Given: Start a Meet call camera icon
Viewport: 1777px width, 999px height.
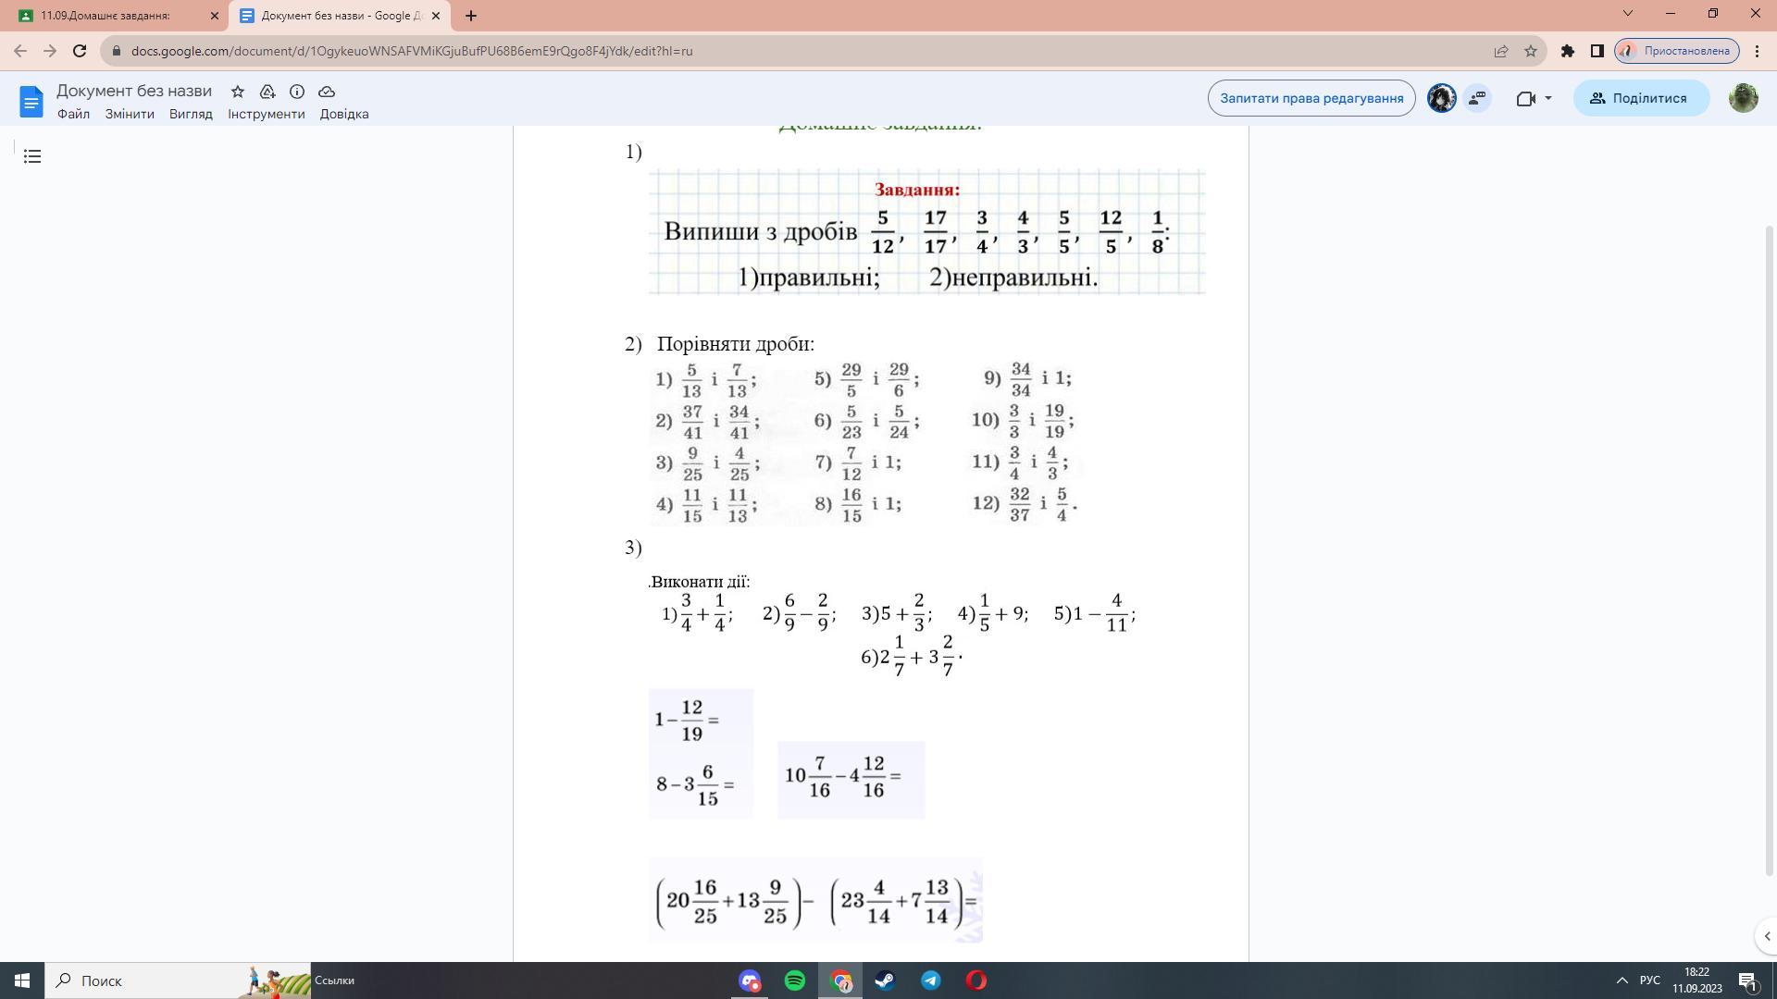Looking at the screenshot, I should [x=1526, y=98].
